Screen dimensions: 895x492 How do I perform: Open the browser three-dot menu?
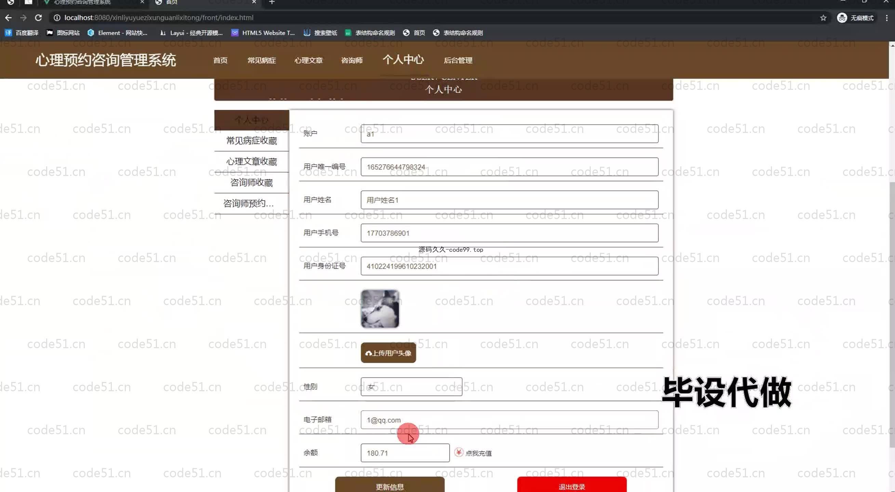tap(886, 18)
